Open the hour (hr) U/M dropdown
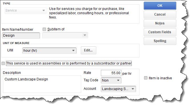The image size is (194, 108). pos(49,51)
